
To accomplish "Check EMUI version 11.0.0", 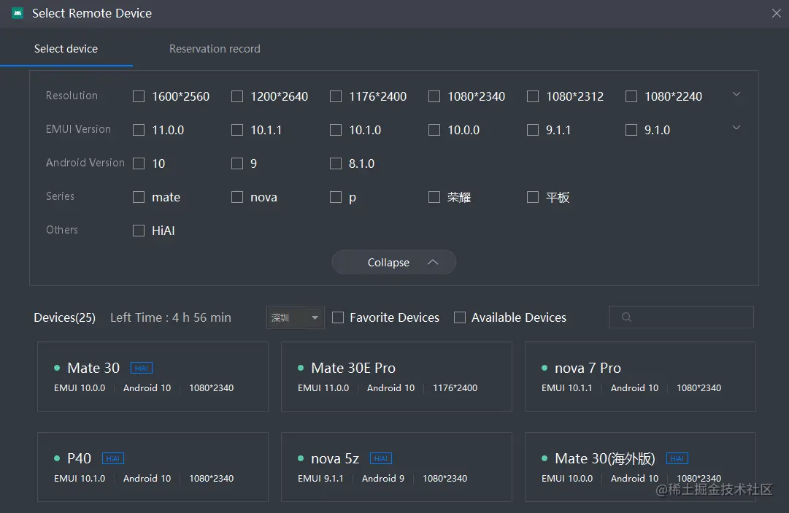I will [x=139, y=131].
